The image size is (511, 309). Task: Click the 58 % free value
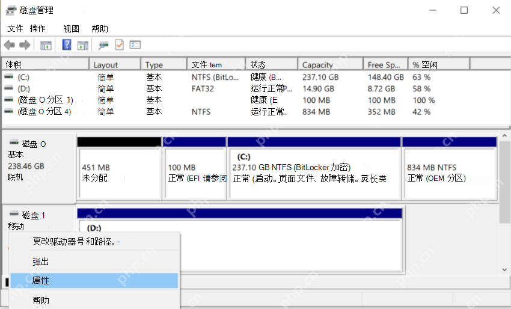click(421, 88)
